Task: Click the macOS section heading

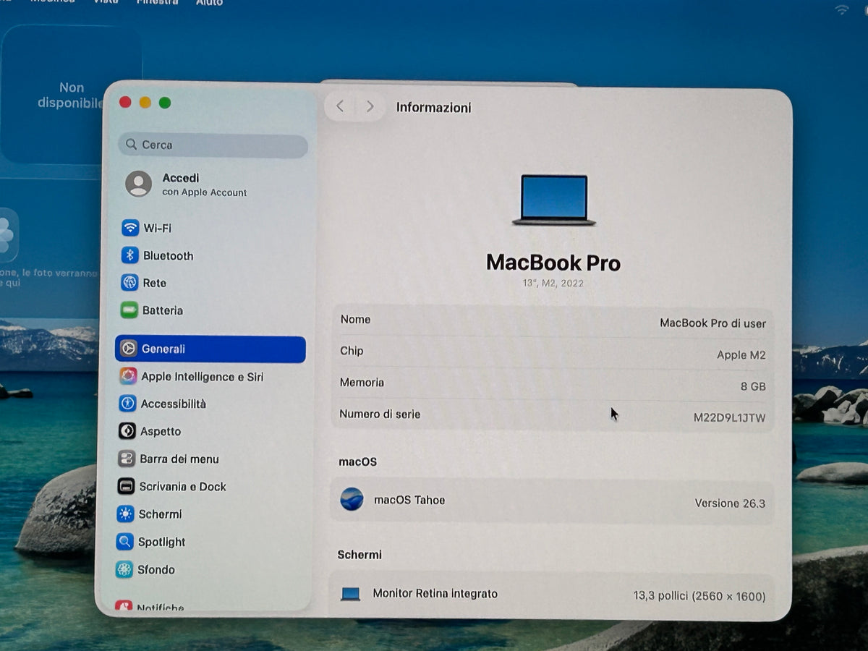Action: coord(358,461)
